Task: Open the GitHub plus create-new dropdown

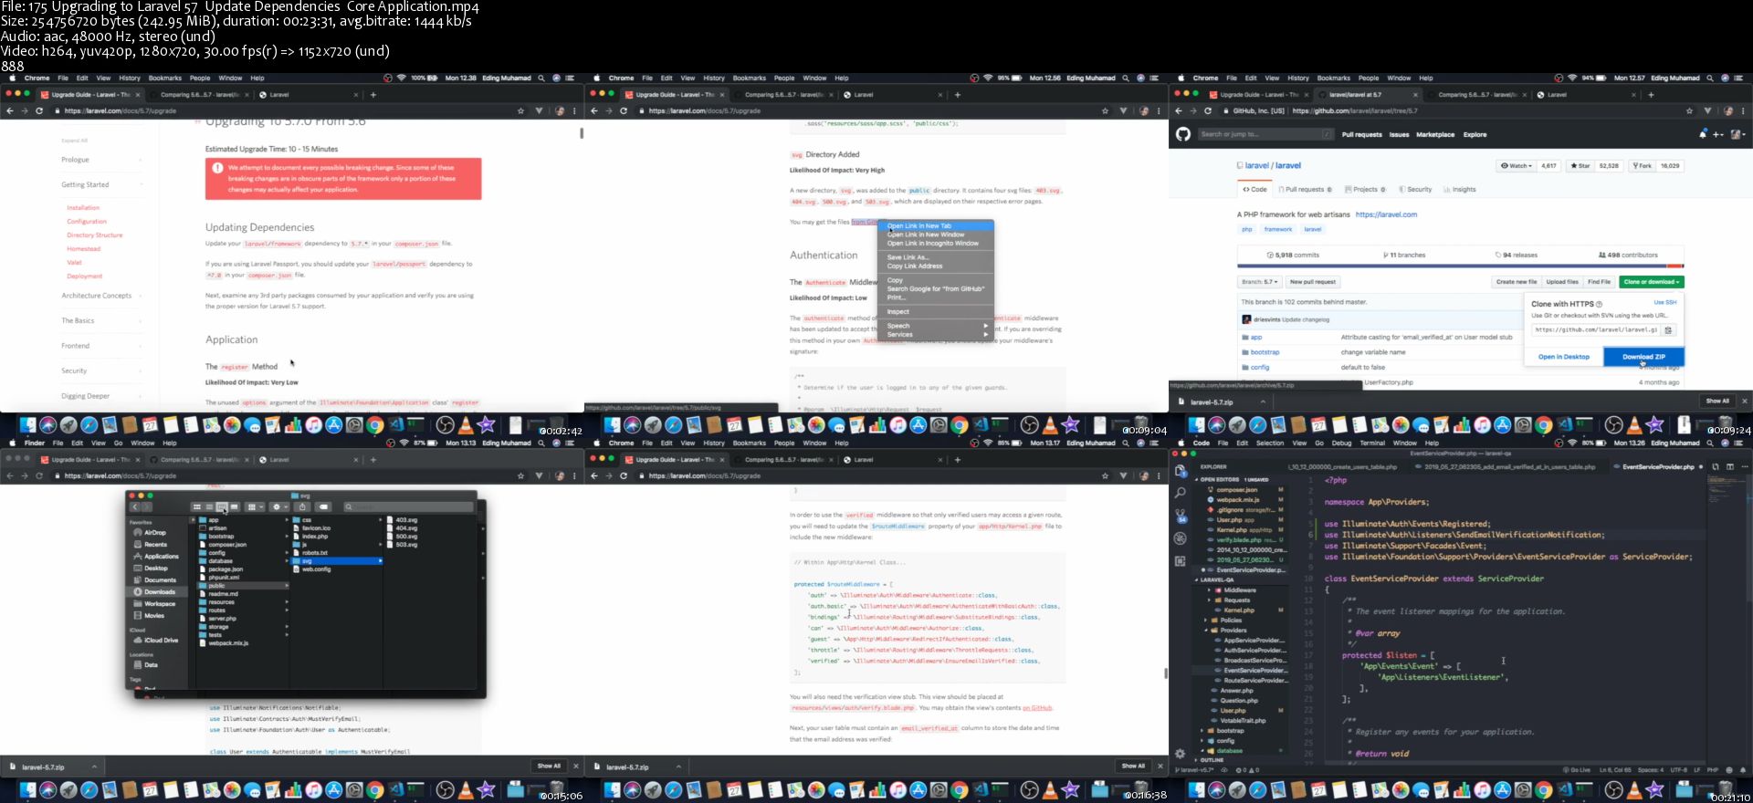Action: point(1718,134)
